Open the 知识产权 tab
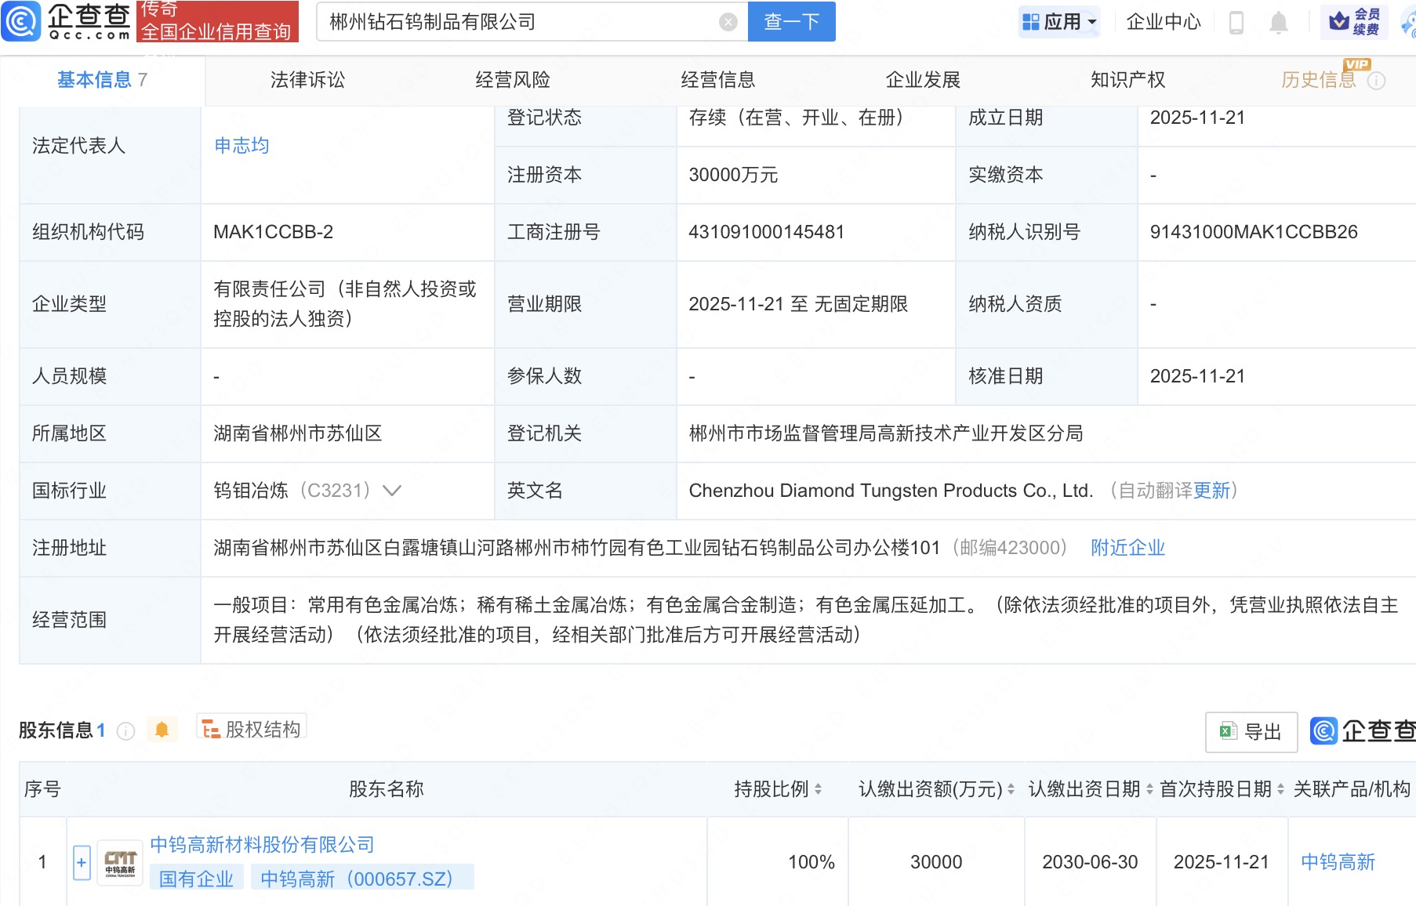This screenshot has width=1416, height=906. [1126, 79]
